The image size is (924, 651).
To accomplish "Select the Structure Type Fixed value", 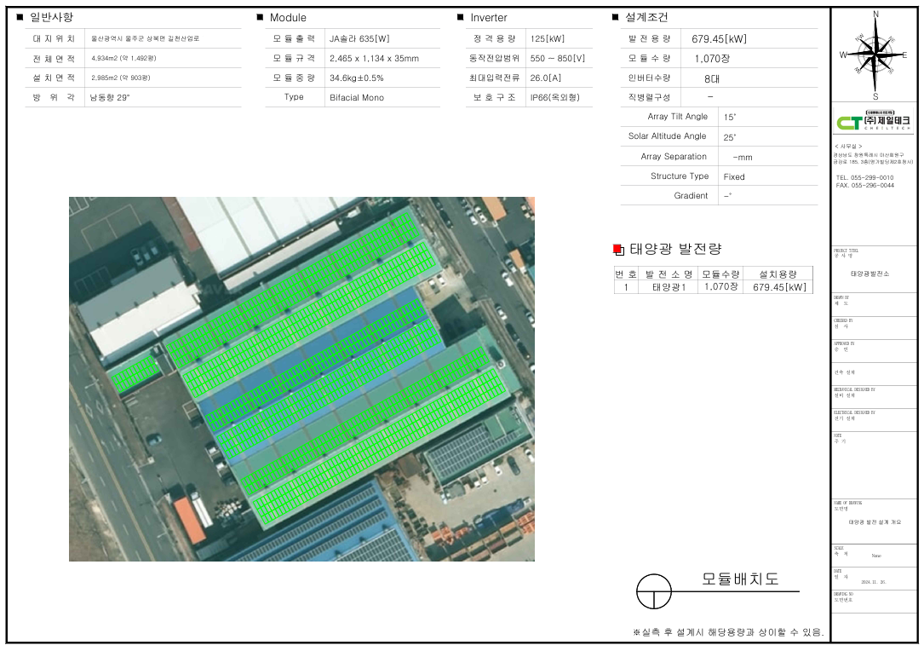I will point(734,177).
